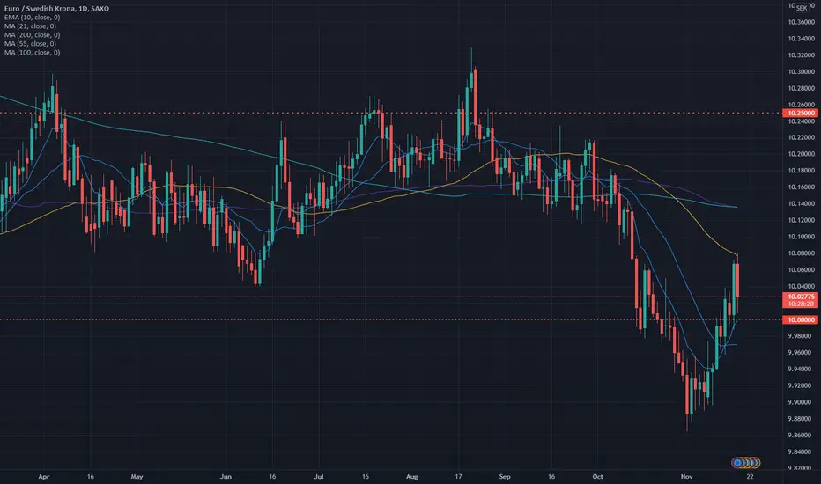
Task: Select the MA (55, close, 0) indicator legend
Action: 30,44
